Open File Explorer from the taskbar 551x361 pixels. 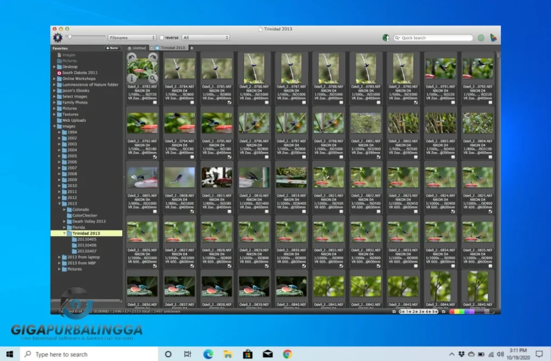[228, 355]
